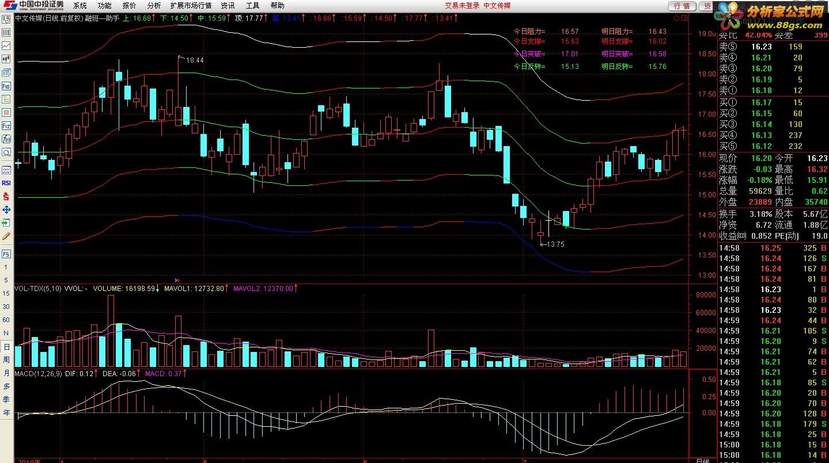Viewport: 829px width, 463px height.
Task: Open the 工具 menu
Action: [x=252, y=5]
